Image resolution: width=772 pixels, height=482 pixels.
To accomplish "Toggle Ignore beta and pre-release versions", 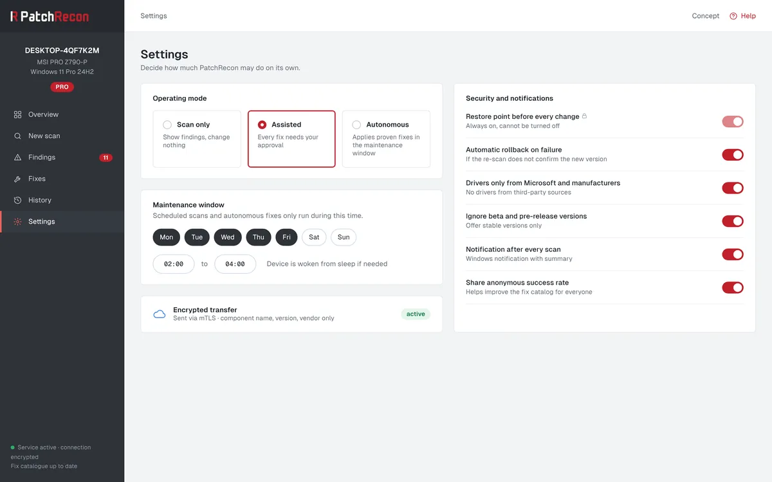I will click(733, 221).
